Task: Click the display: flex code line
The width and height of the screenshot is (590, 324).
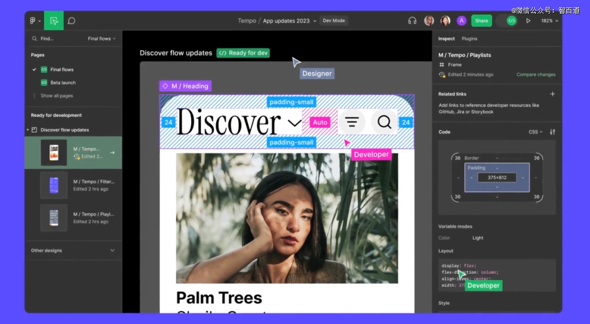Action: [459, 266]
